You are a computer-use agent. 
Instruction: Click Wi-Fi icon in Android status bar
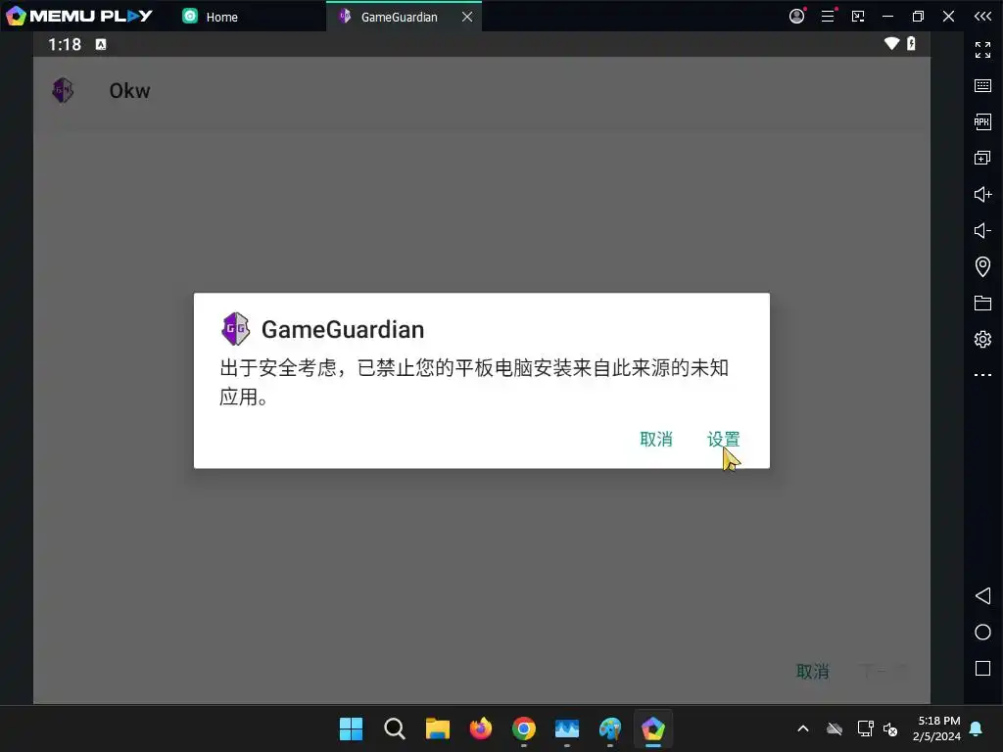click(891, 43)
